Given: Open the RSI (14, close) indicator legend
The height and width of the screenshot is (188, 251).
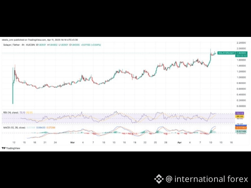Looking at the screenshot, I should pyautogui.click(x=11, y=112).
